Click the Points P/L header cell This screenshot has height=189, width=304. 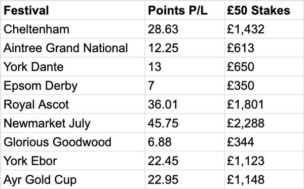184,10
